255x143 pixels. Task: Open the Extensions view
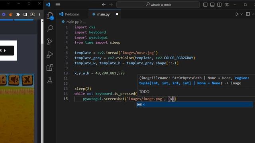pyautogui.click(x=50, y=68)
